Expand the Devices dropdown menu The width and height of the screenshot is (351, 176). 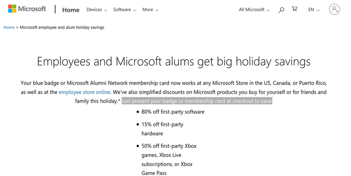(x=97, y=10)
